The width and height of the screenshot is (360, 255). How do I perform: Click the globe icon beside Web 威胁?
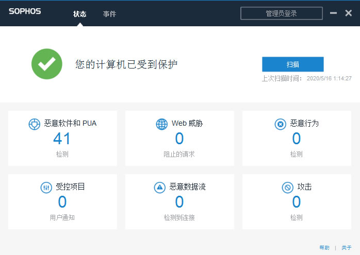click(162, 124)
